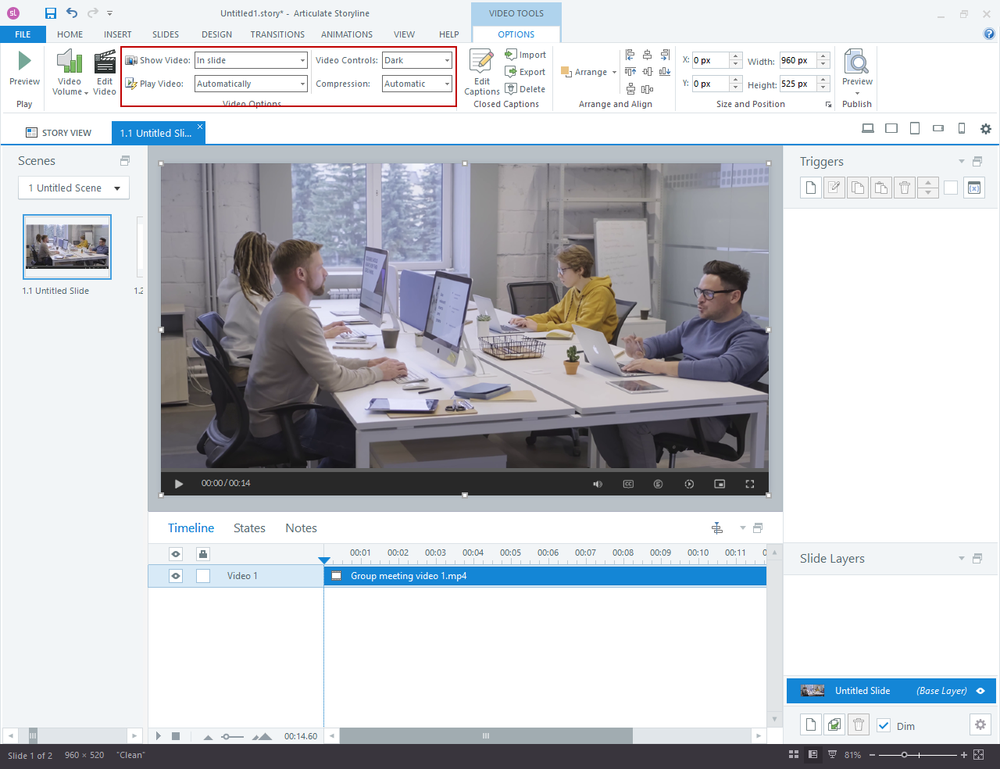The width and height of the screenshot is (1000, 769).
Task: Hide Video 1 with eye toggle
Action: (x=176, y=576)
